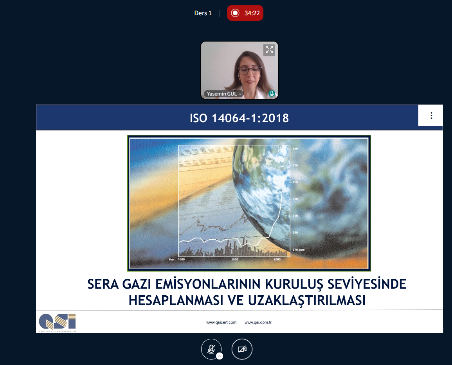Unmute your microphone

[x=211, y=349]
